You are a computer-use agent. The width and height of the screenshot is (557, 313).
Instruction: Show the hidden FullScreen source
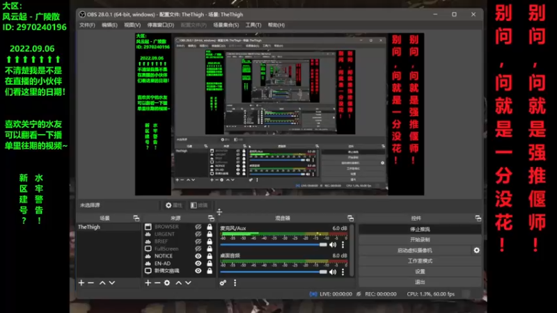198,249
